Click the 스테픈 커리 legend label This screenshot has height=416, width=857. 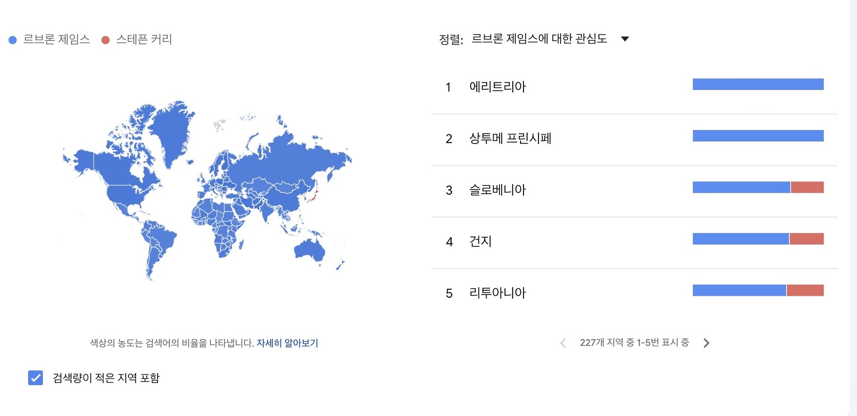[144, 39]
